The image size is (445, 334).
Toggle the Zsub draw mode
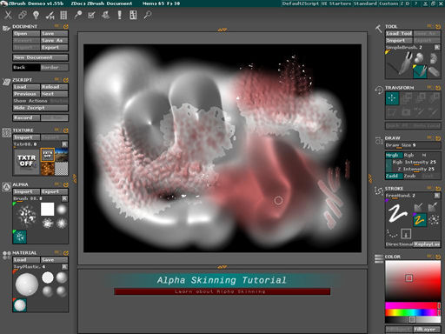409,176
